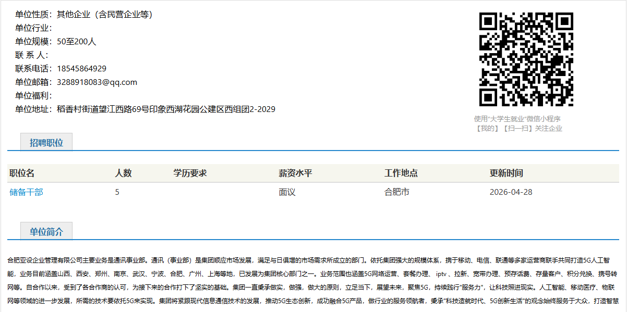Click the 更新时间 column header
Screen dimensions: 627x312
point(507,173)
